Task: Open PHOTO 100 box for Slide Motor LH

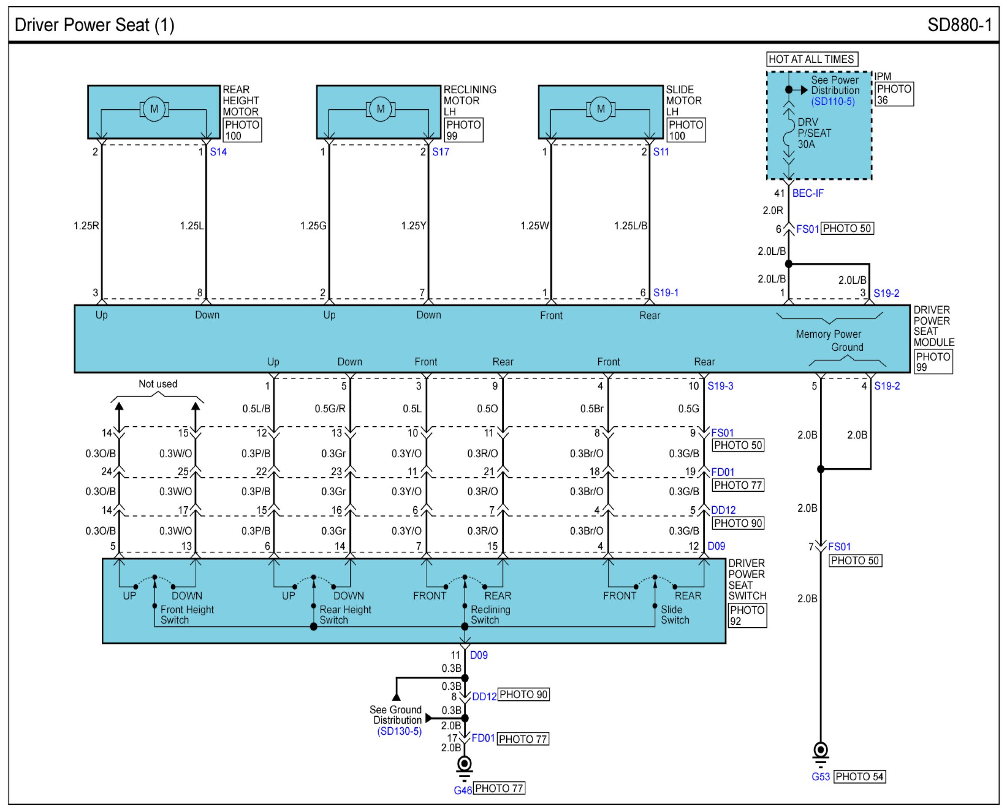Action: tap(686, 130)
